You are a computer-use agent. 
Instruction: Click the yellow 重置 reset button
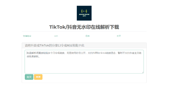[x=38, y=77]
